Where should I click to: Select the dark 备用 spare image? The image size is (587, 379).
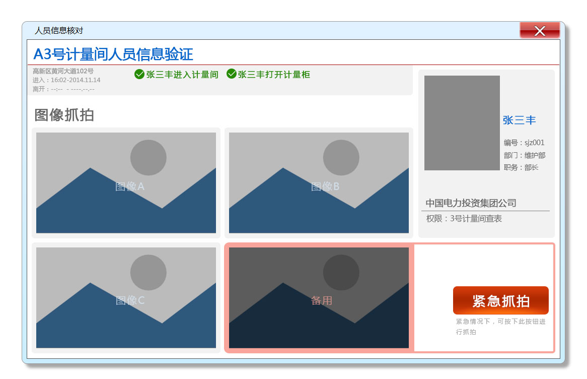(319, 297)
